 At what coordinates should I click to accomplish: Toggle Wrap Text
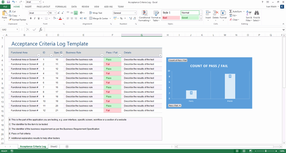click(x=96, y=13)
